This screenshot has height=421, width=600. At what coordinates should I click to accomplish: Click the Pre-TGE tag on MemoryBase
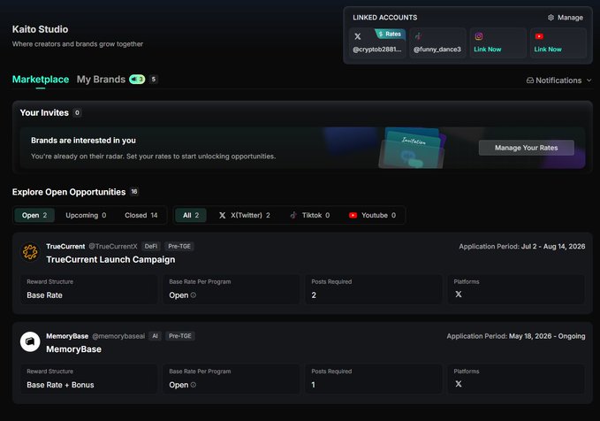click(180, 336)
